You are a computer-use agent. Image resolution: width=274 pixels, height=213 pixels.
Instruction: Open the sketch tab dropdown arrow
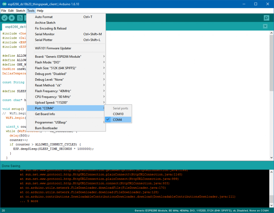click(x=265, y=26)
